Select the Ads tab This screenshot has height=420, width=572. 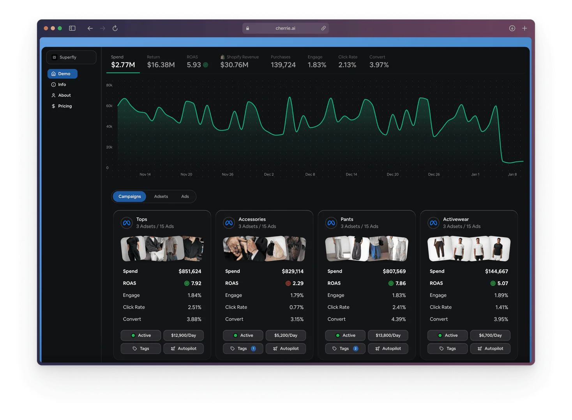click(x=185, y=196)
